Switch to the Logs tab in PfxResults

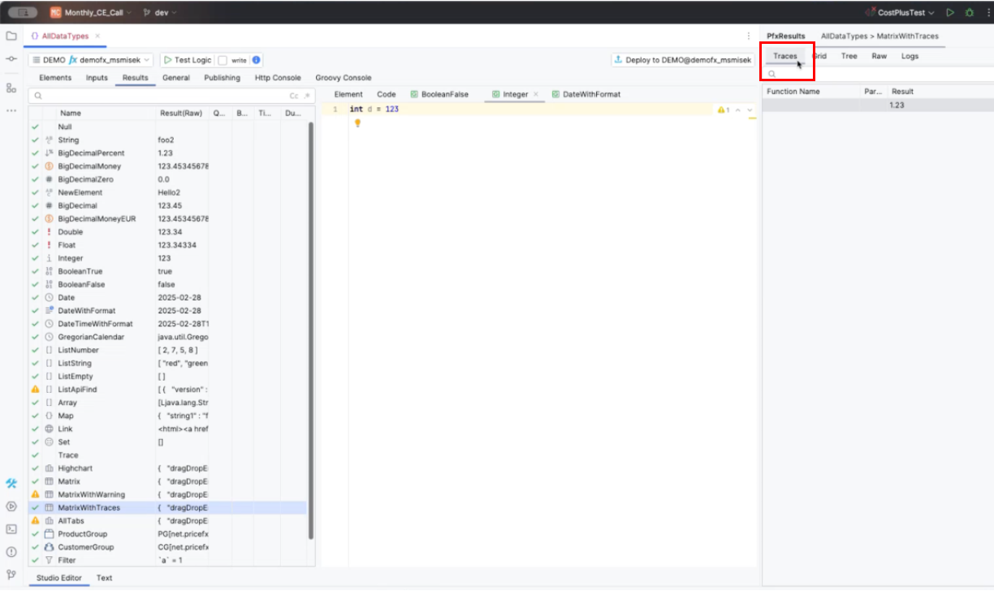click(x=910, y=56)
